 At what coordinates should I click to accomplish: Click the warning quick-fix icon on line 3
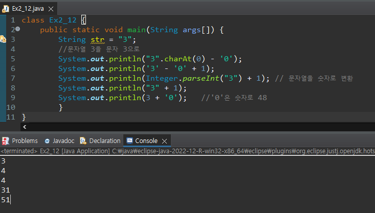click(3, 39)
